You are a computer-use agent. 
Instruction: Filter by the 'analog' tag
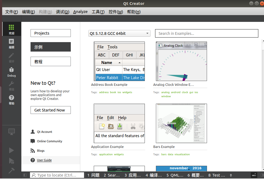(x=165, y=92)
